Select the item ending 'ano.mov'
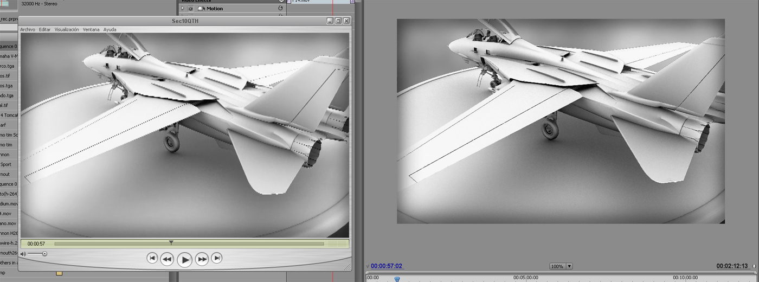Viewport: 759px width, 282px height. point(8,223)
